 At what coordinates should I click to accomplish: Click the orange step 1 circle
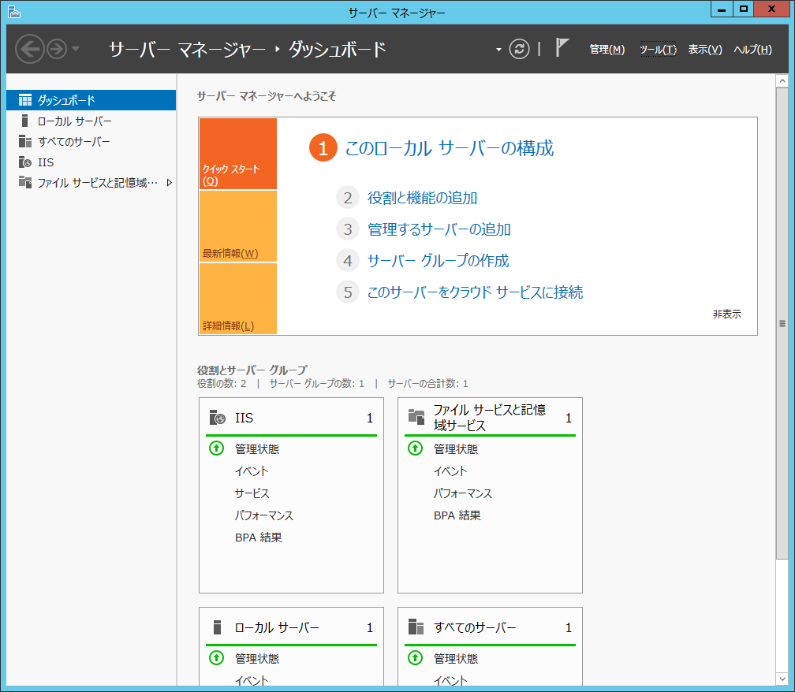323,148
